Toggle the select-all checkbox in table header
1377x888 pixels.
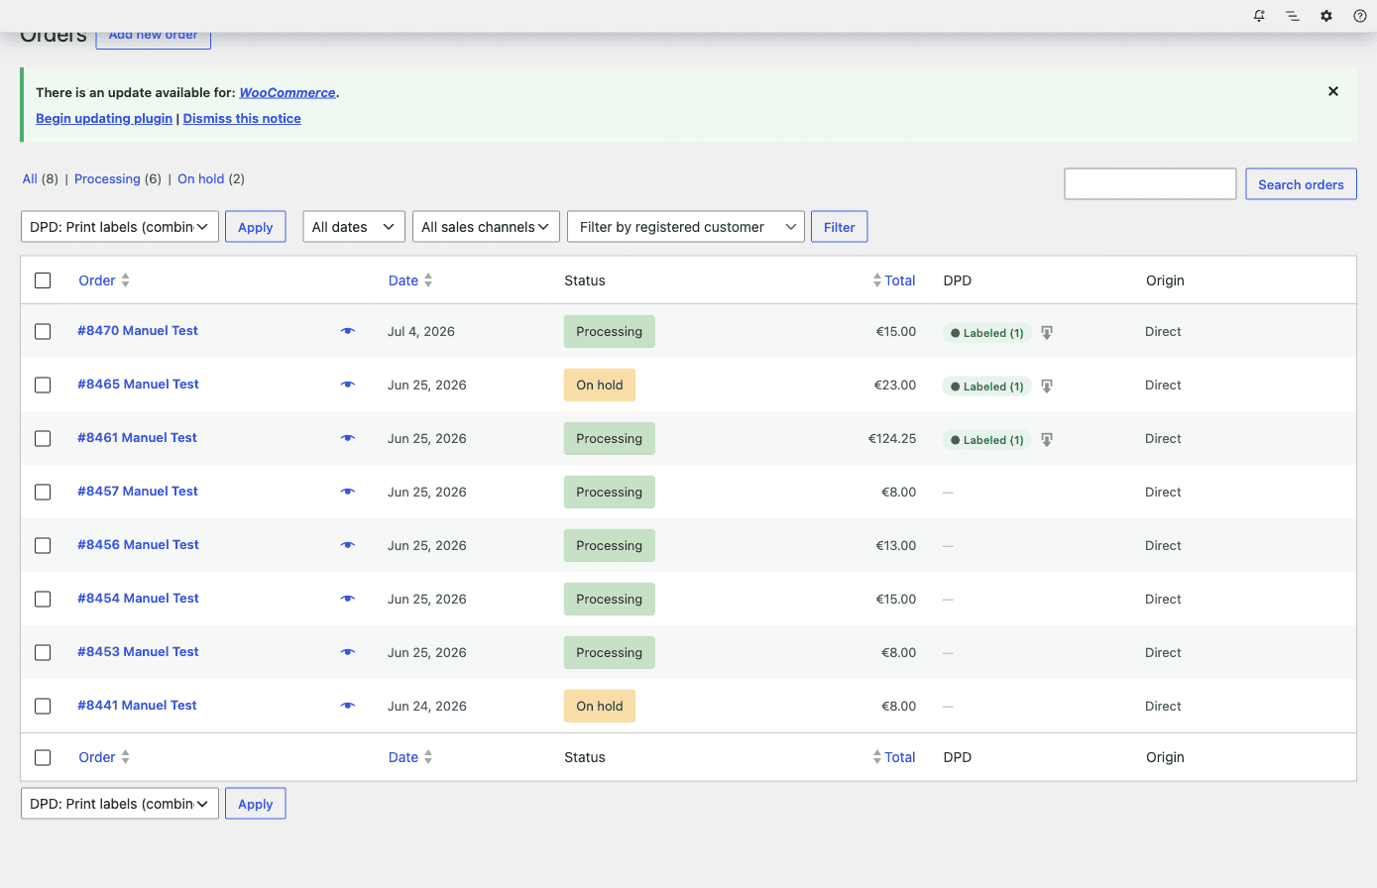pyautogui.click(x=43, y=280)
